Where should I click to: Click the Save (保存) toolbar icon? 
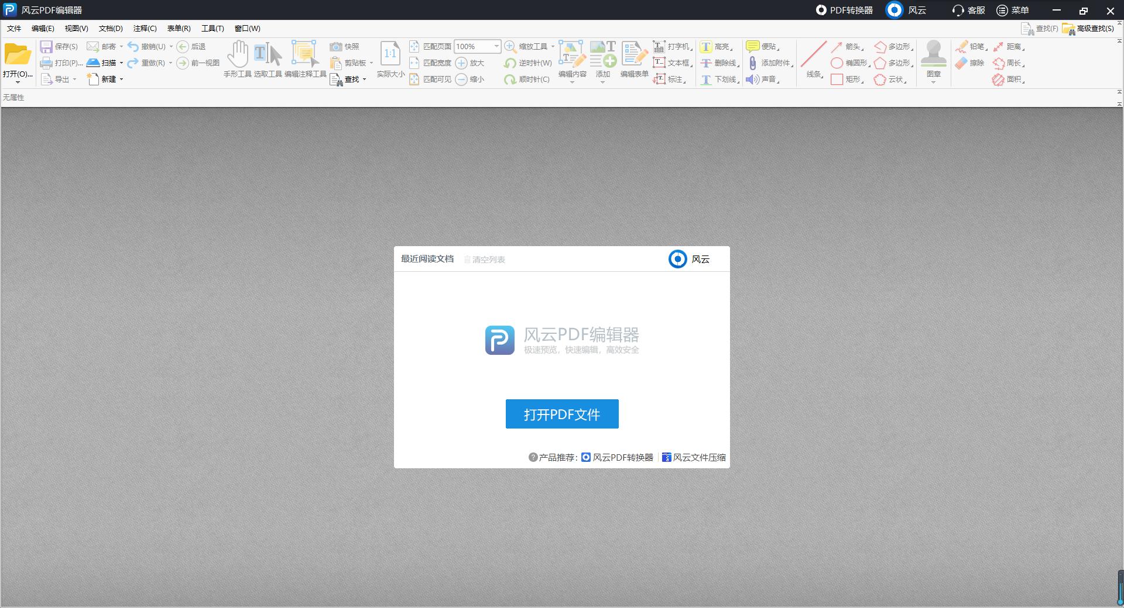46,47
